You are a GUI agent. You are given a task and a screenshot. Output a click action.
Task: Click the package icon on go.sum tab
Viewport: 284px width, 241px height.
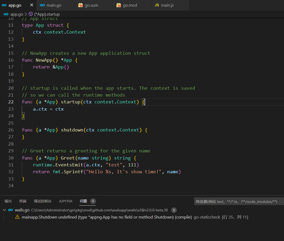[80, 5]
